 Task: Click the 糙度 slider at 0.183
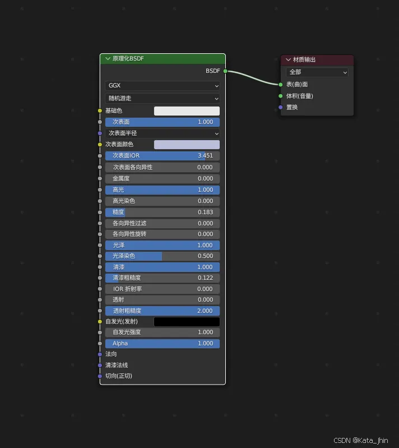coord(162,213)
